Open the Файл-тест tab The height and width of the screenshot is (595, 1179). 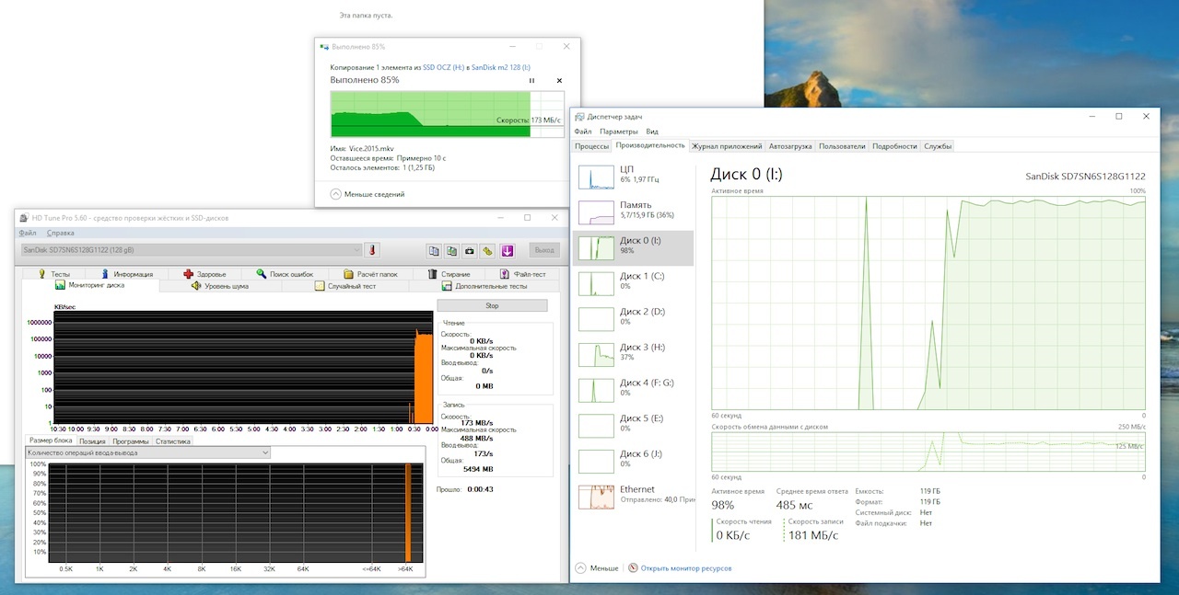click(x=522, y=274)
